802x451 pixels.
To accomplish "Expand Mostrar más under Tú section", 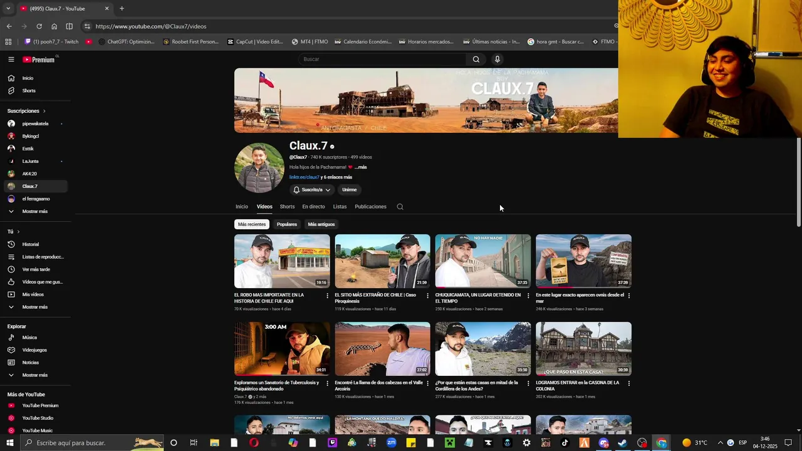I will point(35,307).
